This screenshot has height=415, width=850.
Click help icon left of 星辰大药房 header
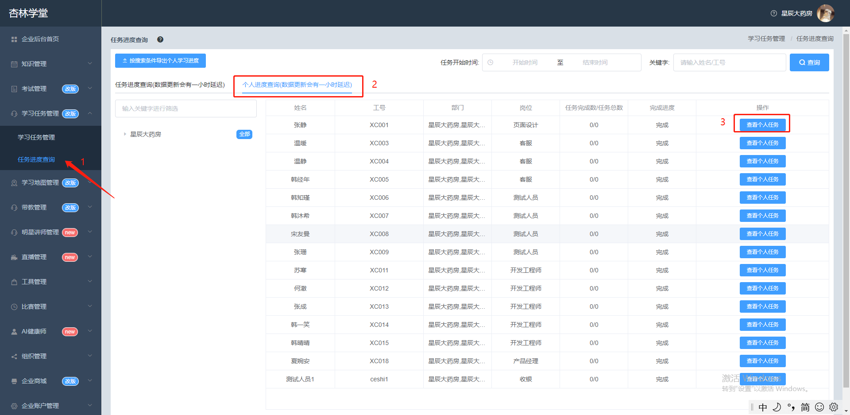tap(774, 13)
